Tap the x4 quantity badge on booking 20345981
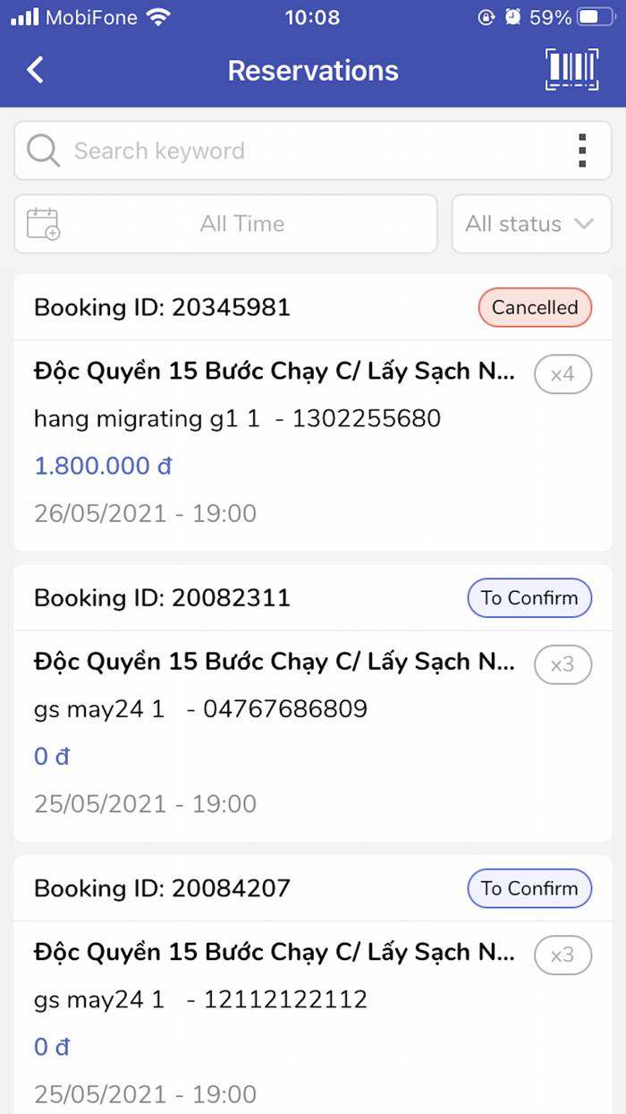 coord(563,374)
